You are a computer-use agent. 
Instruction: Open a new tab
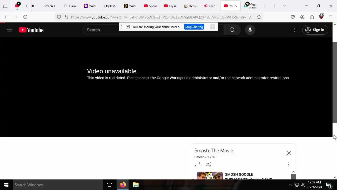pyautogui.click(x=274, y=6)
